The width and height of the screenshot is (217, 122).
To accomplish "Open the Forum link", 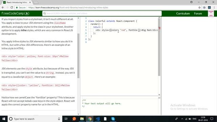I will (x=198, y=14).
